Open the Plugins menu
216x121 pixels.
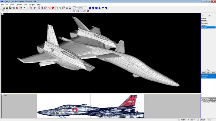pos(32,5)
